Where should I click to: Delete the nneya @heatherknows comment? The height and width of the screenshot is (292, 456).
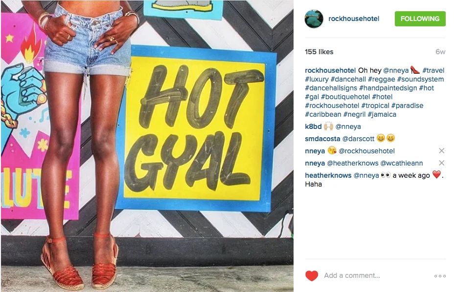pos(441,163)
